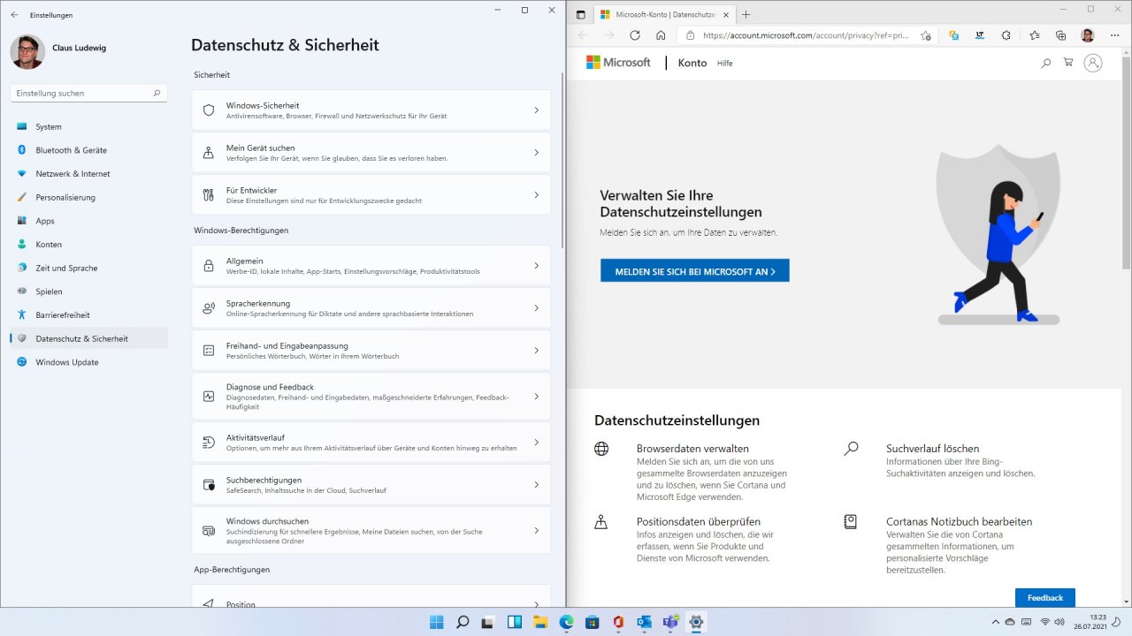Click the Settings back arrow

coord(14,15)
